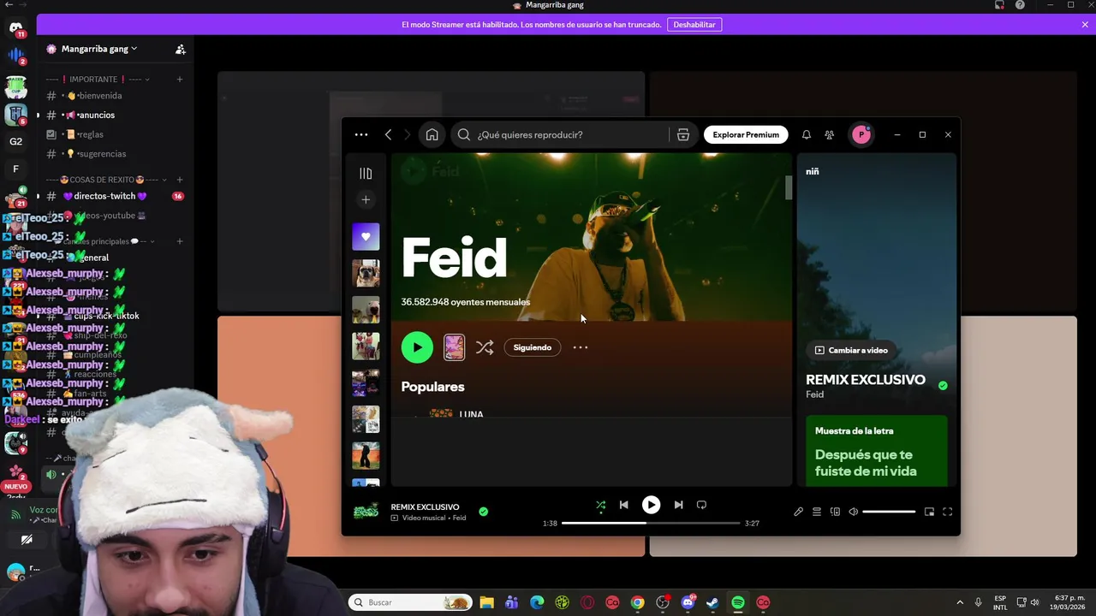Open the play queue icon
This screenshot has height=616, width=1096.
click(817, 512)
